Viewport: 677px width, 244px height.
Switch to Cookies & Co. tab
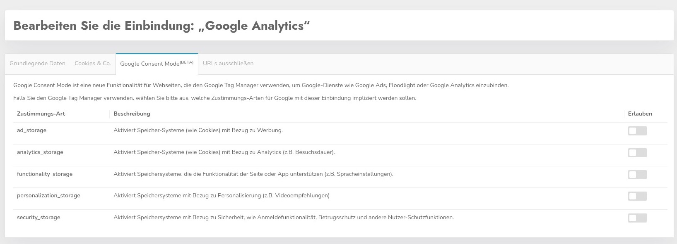[93, 64]
